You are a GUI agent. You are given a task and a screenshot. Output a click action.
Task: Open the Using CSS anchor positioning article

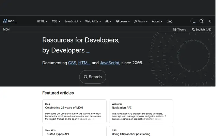click(x=131, y=134)
